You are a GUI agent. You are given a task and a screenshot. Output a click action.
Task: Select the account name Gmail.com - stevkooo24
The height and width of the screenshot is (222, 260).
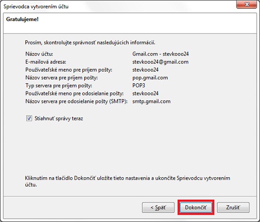(x=161, y=54)
